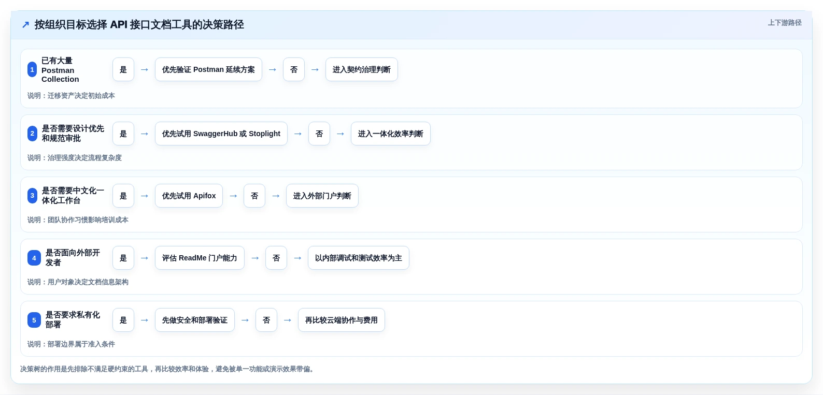Click note 说明：团队协作习惯影响培训成本
Viewport: 823px width, 395px height.
[78, 220]
